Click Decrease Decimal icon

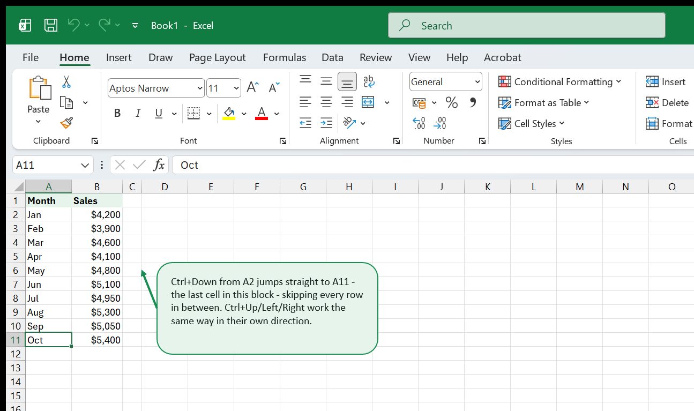[440, 123]
